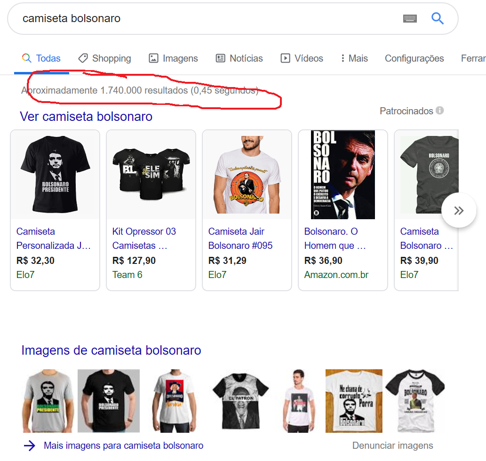Select the 'Me chama de corrupto' shirt image
Screen dimensions: 486x461
coord(354,401)
